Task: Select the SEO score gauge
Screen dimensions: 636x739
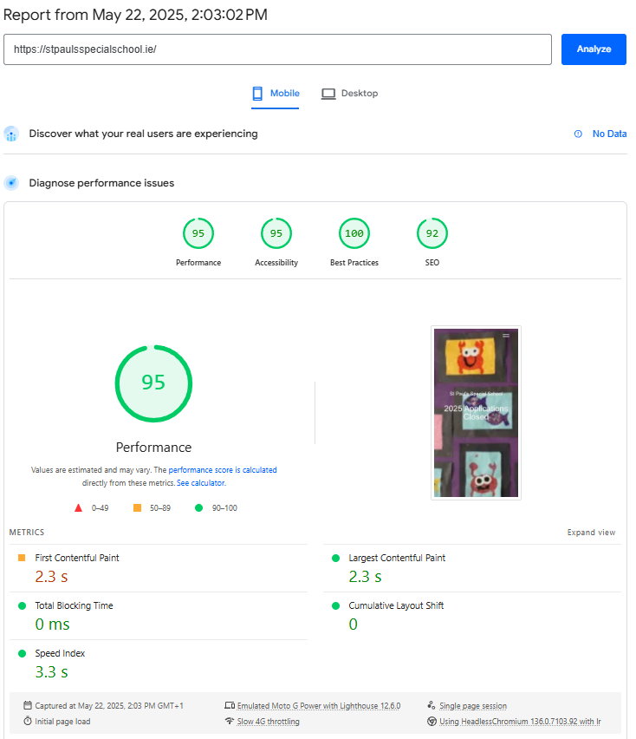Action: pos(432,233)
